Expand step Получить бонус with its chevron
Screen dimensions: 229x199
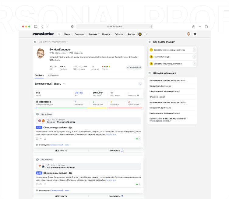point(194,57)
